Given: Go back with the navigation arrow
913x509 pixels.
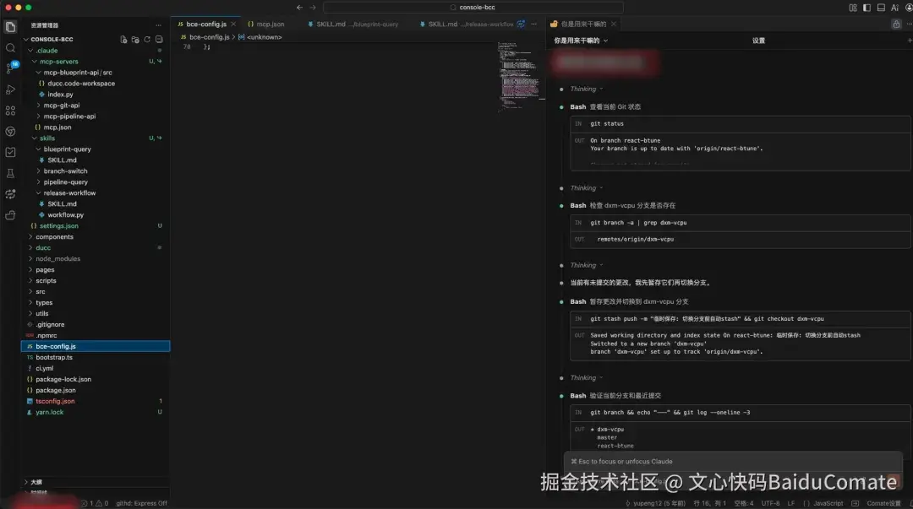Looking at the screenshot, I should [x=299, y=8].
